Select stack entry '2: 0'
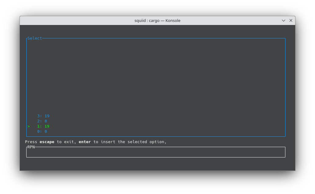This screenshot has width=315, height=194. click(x=42, y=121)
